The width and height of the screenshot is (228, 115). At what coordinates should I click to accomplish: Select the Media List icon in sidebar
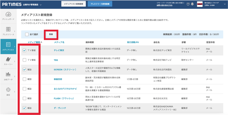tap(8, 45)
